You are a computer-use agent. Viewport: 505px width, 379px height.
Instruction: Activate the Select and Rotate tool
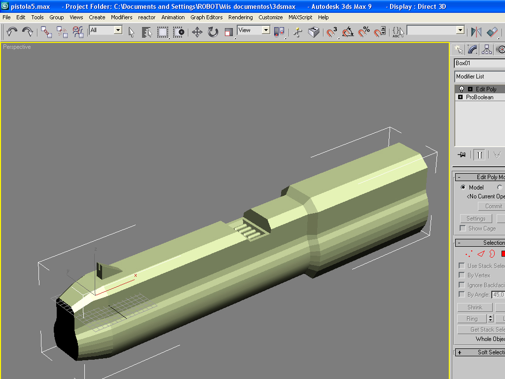pos(213,32)
